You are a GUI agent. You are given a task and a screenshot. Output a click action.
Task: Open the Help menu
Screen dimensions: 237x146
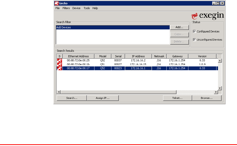point(95,8)
